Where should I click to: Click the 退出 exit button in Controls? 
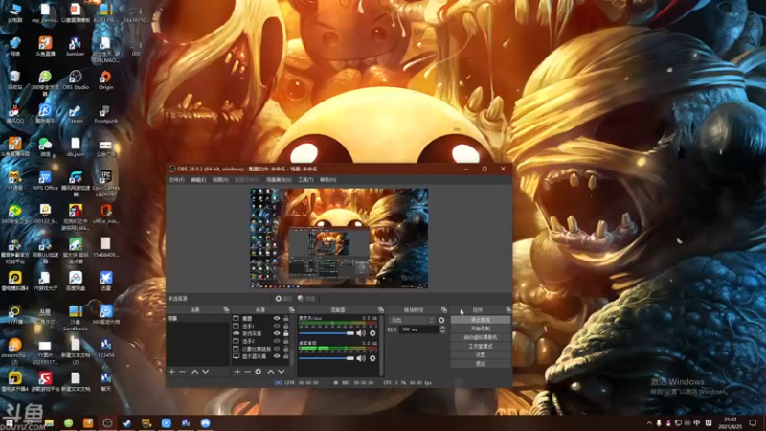click(x=481, y=364)
